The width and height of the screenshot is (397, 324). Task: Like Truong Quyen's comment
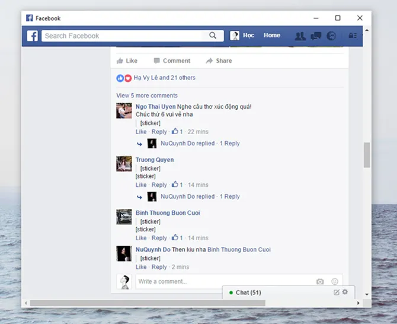(x=141, y=185)
